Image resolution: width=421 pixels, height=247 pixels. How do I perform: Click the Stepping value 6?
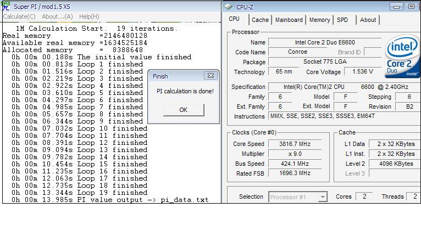pos(409,97)
